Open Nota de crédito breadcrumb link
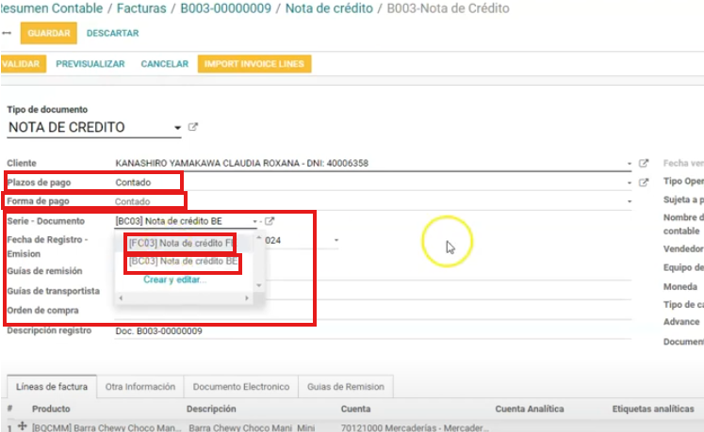 (329, 8)
